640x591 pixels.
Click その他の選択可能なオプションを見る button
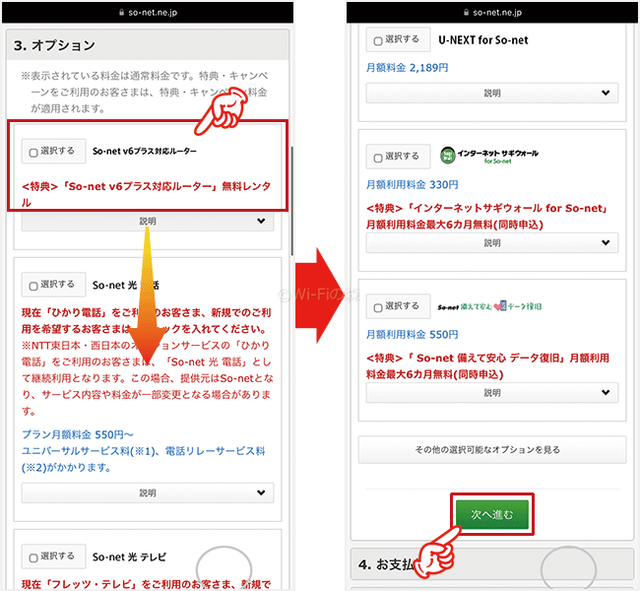point(492,450)
